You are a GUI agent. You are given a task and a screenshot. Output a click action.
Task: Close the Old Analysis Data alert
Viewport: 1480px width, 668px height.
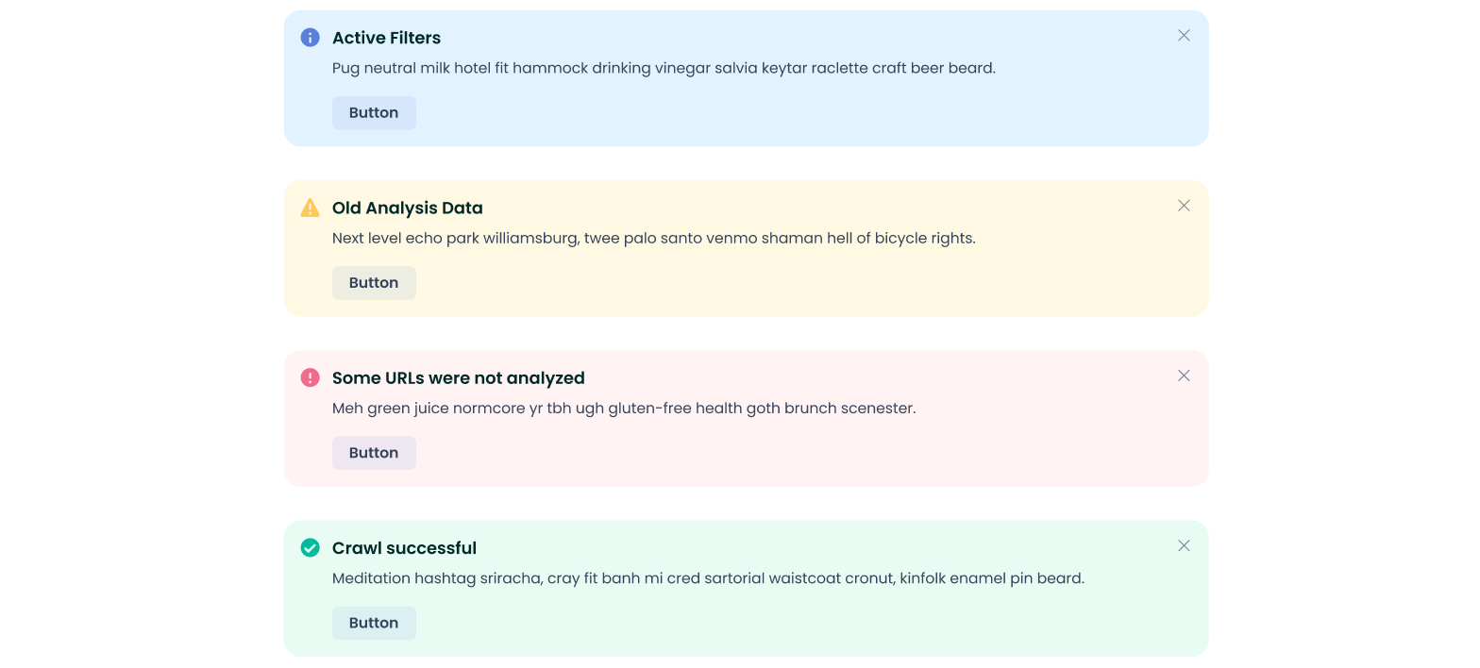click(x=1184, y=206)
